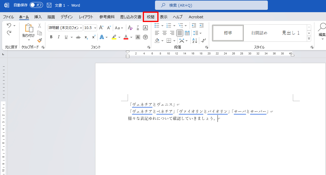This screenshot has width=326, height=175.
Task: Open line spacing dropdown
Action: (x=197, y=33)
